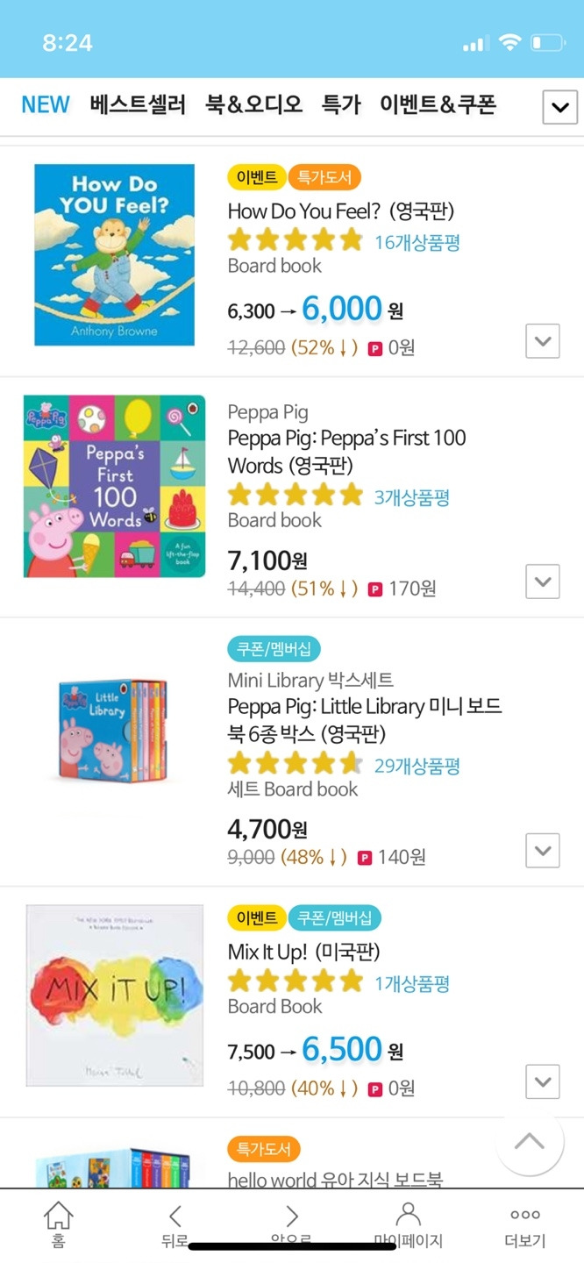Go forward using the 앞으로 arrow
584x1263 pixels.
(x=292, y=1217)
